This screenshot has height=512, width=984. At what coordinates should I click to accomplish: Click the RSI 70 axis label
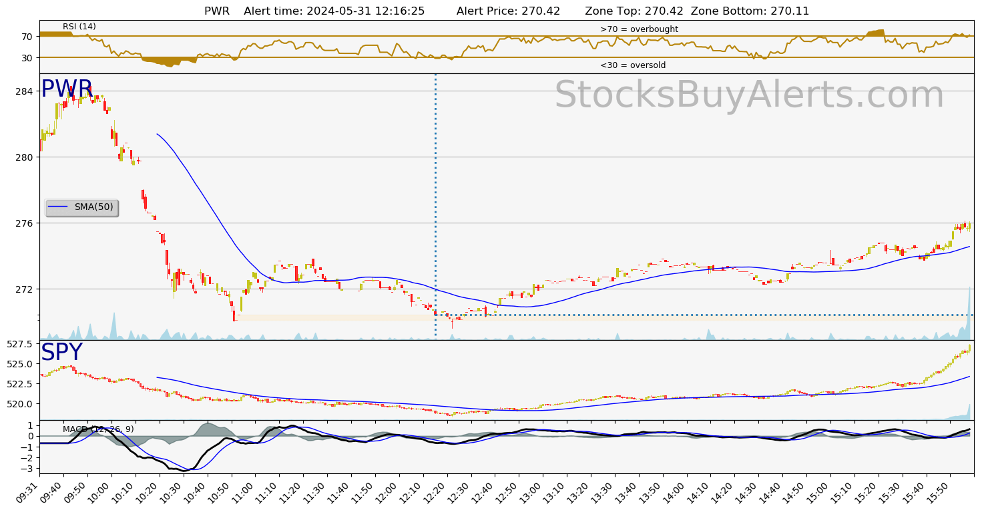27,37
